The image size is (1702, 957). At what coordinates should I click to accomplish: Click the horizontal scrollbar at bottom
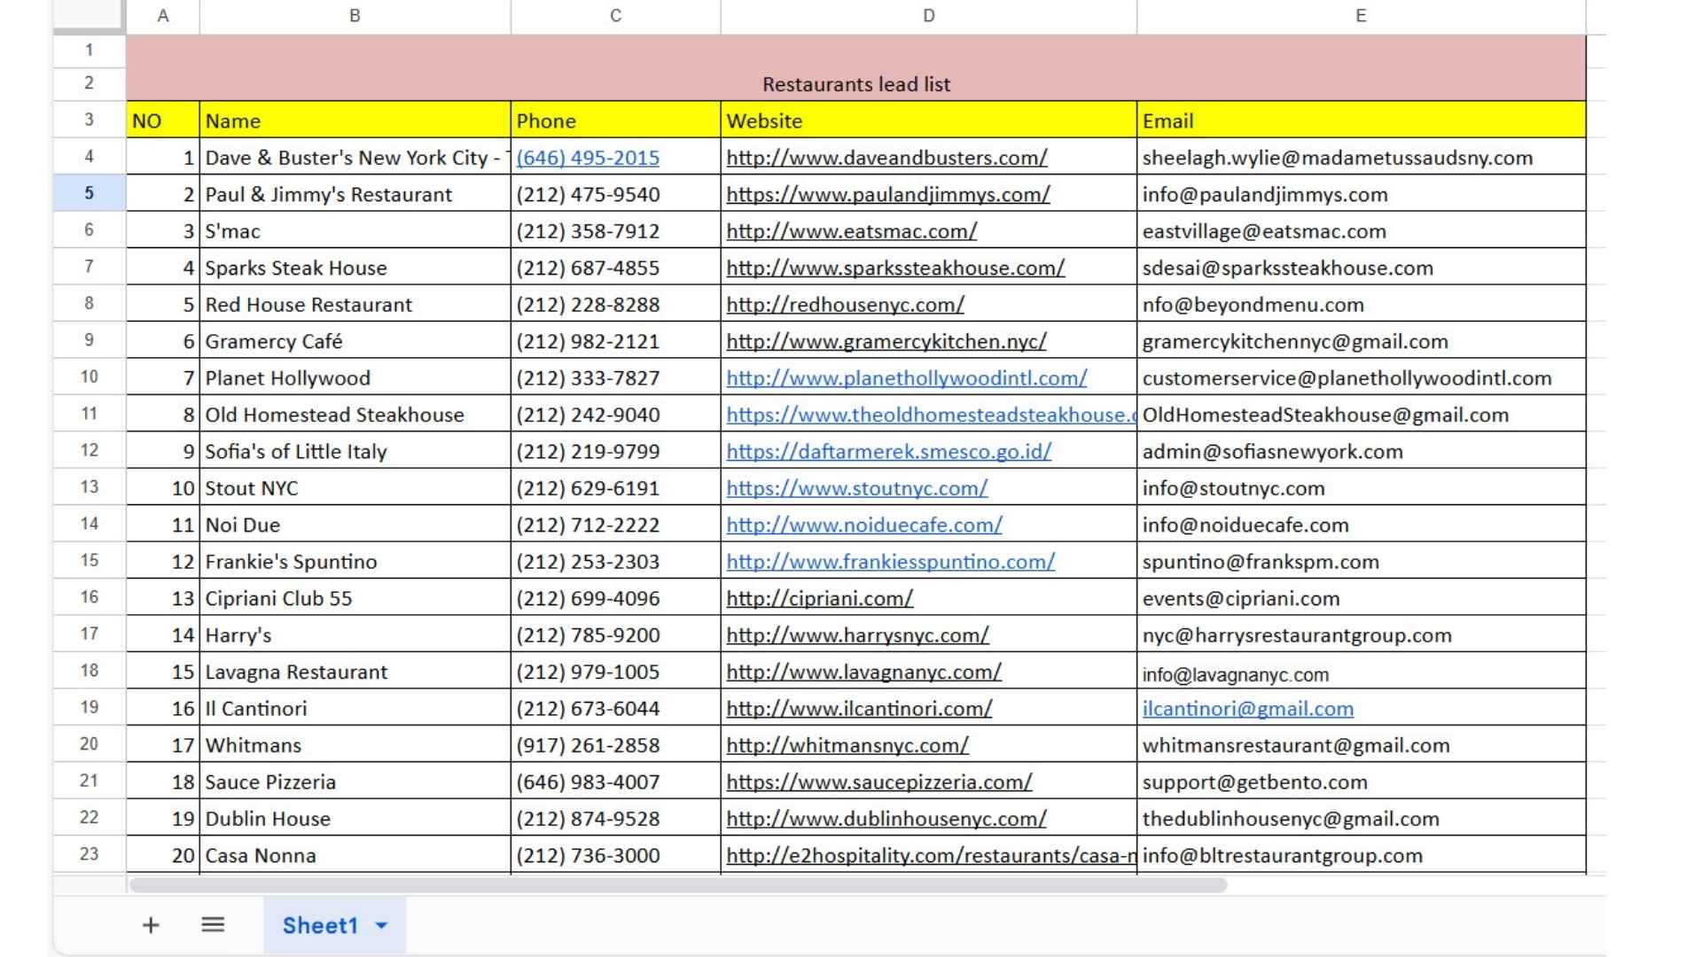coord(678,884)
